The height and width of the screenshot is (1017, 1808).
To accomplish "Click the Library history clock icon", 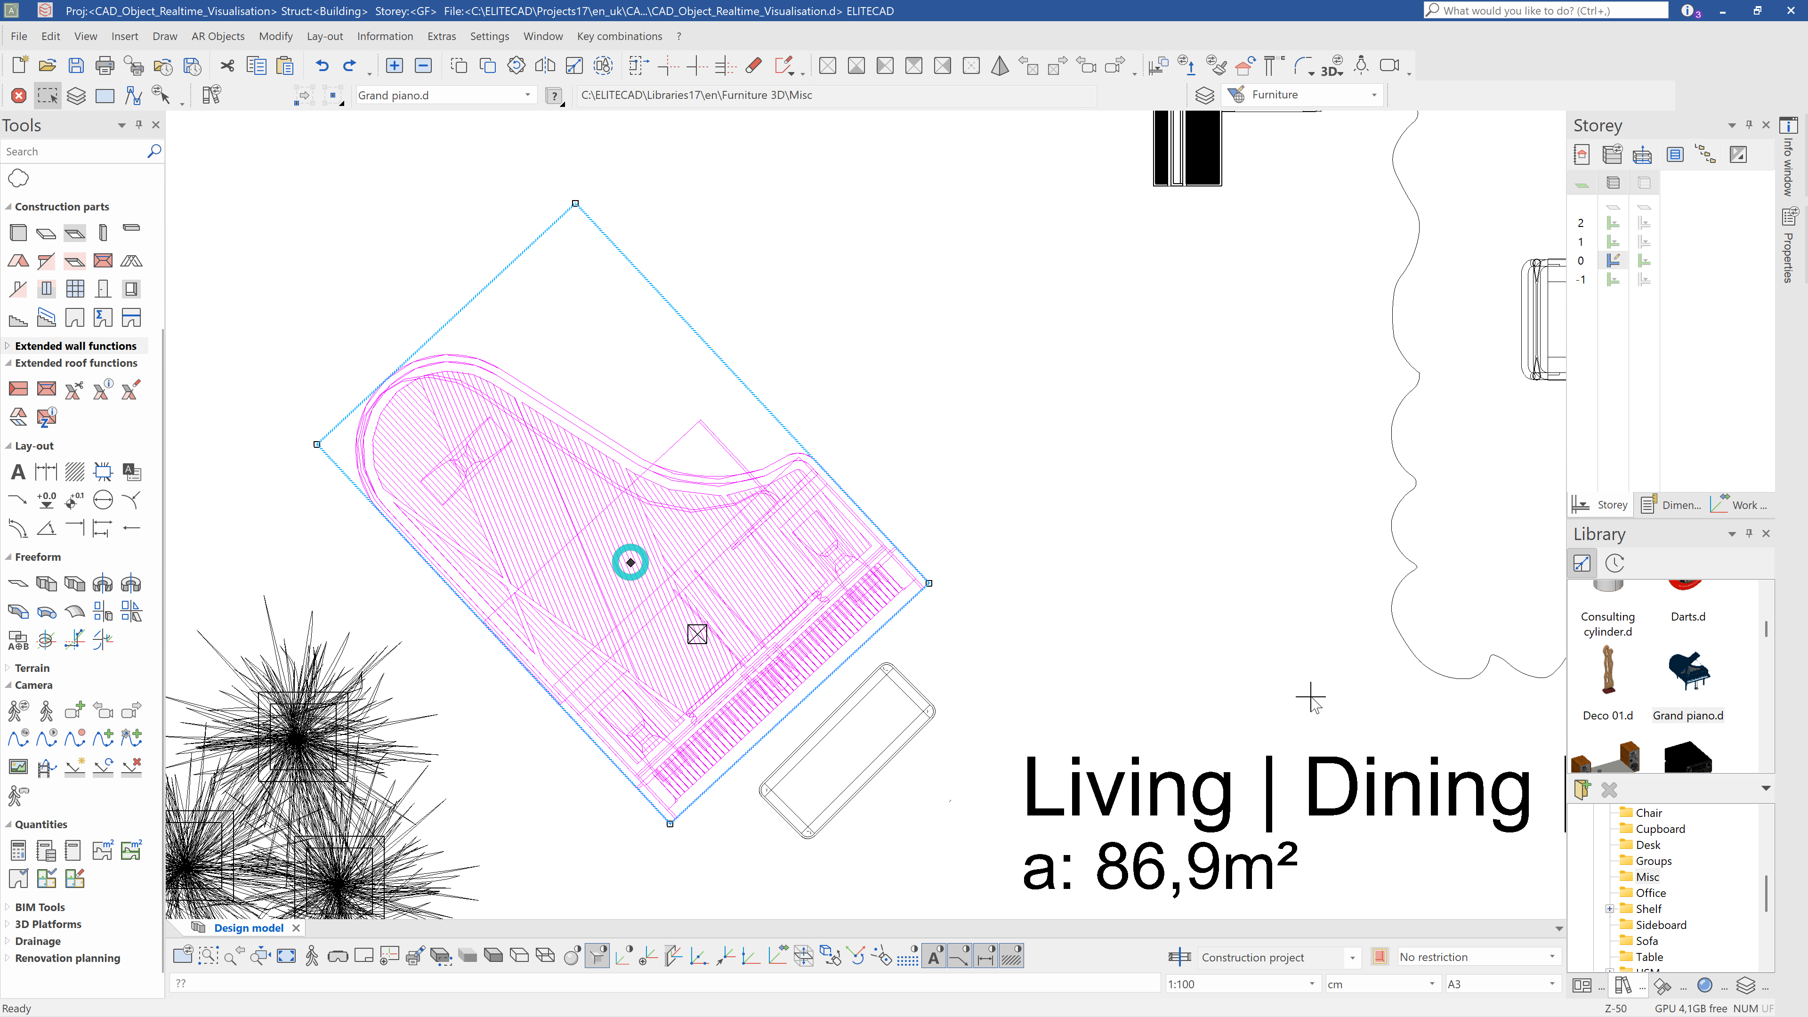I will (1614, 563).
